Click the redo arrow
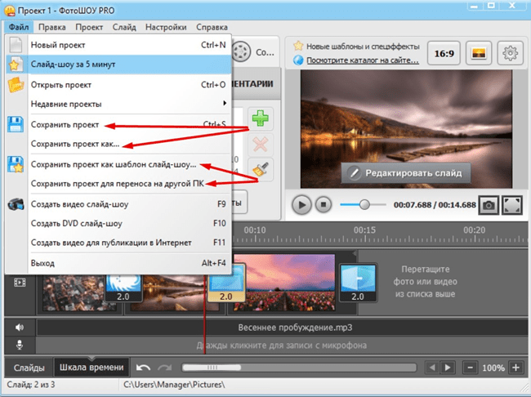 click(x=165, y=368)
